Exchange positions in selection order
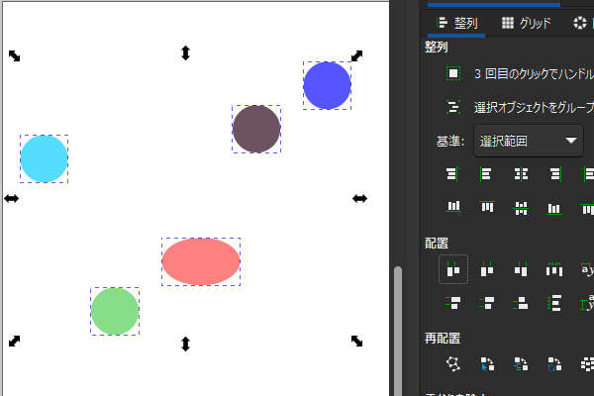The width and height of the screenshot is (594, 396). tap(487, 363)
